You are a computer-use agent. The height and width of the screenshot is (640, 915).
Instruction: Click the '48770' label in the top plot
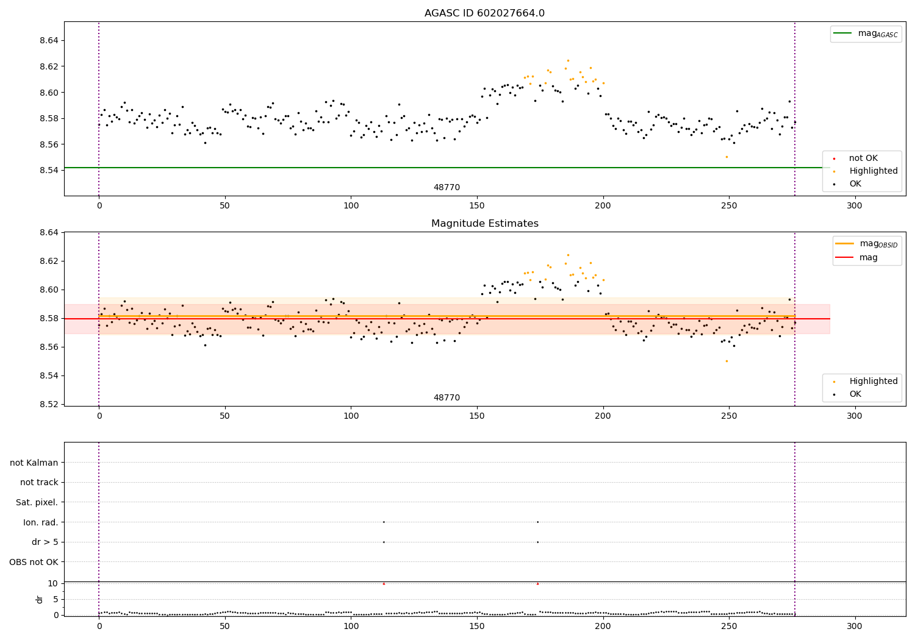pyautogui.click(x=447, y=188)
